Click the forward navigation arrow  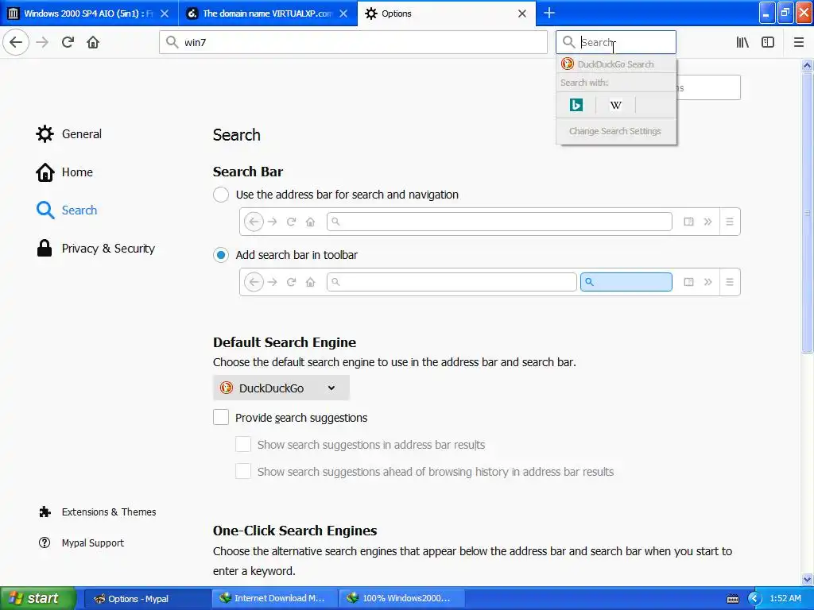(42, 42)
